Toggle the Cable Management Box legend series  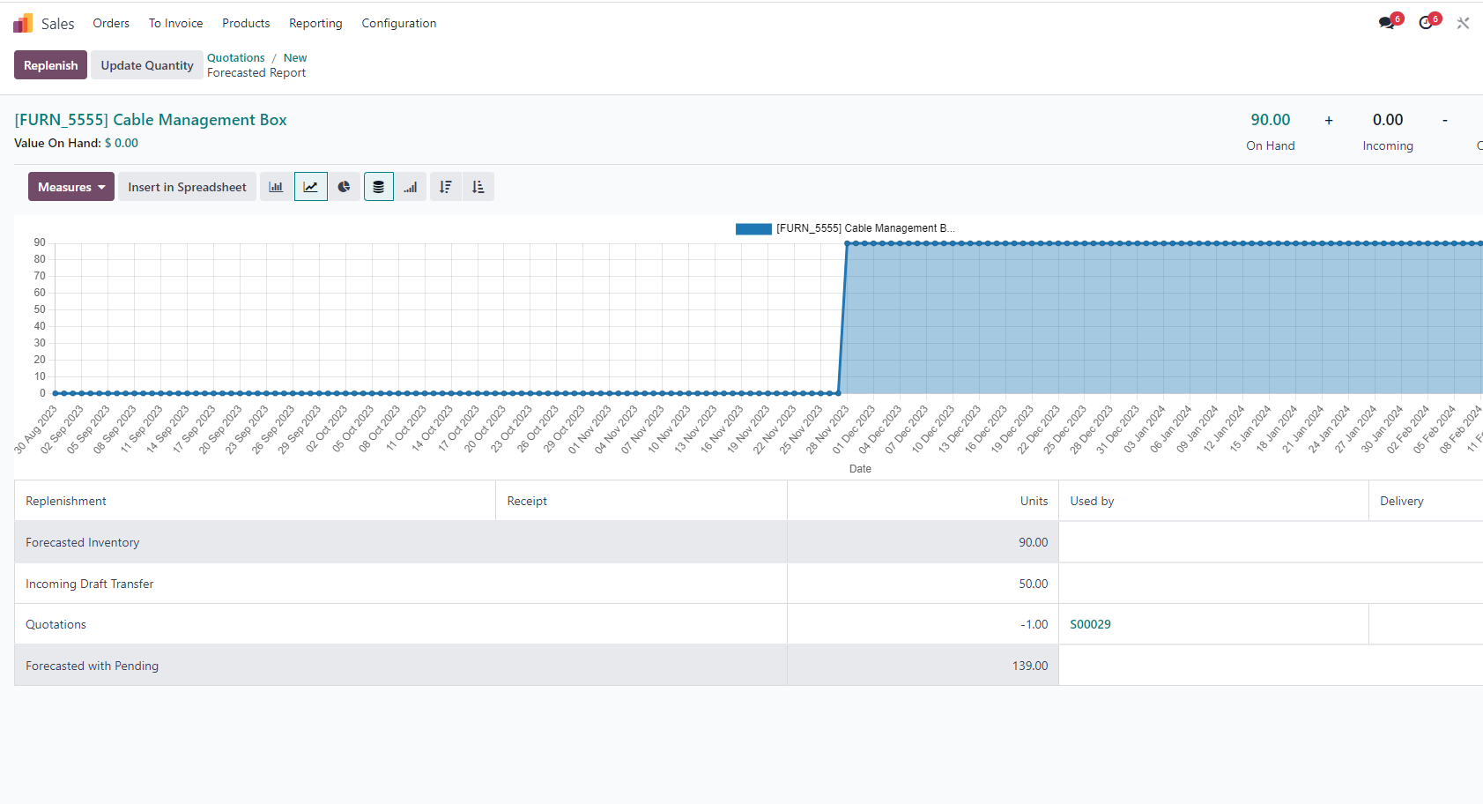[844, 228]
